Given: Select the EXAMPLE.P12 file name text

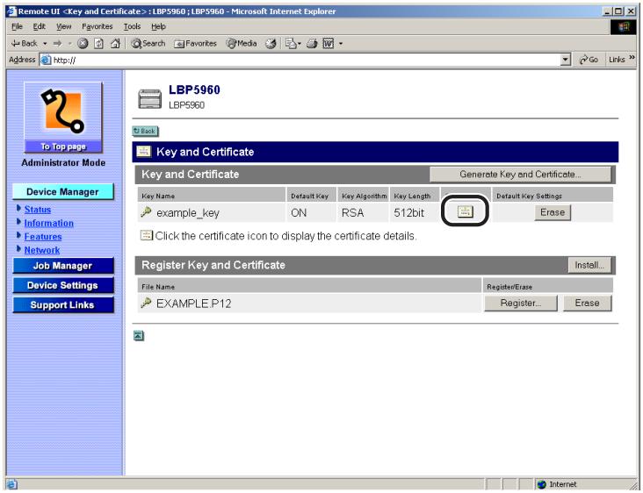Looking at the screenshot, I should coord(193,304).
